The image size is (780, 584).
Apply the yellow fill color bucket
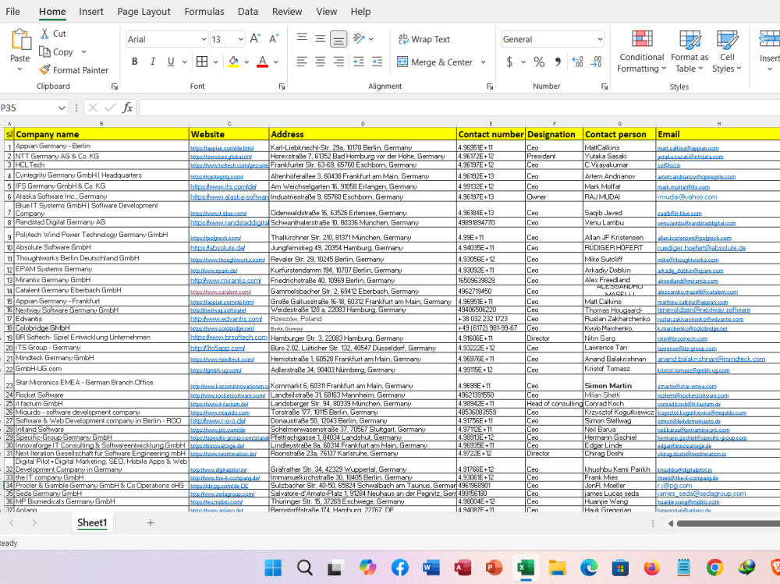(x=232, y=62)
